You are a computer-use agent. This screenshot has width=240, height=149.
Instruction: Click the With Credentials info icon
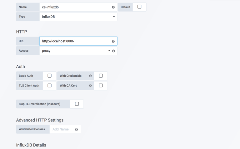coord(90,76)
